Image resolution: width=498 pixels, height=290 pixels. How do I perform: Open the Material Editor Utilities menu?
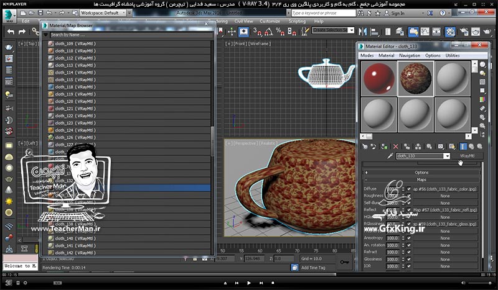tap(453, 55)
